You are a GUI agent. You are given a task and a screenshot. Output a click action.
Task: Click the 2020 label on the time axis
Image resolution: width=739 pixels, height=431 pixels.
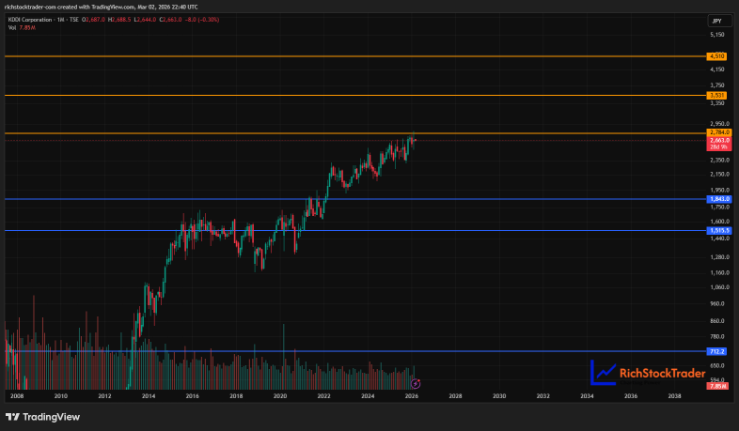(x=280, y=396)
